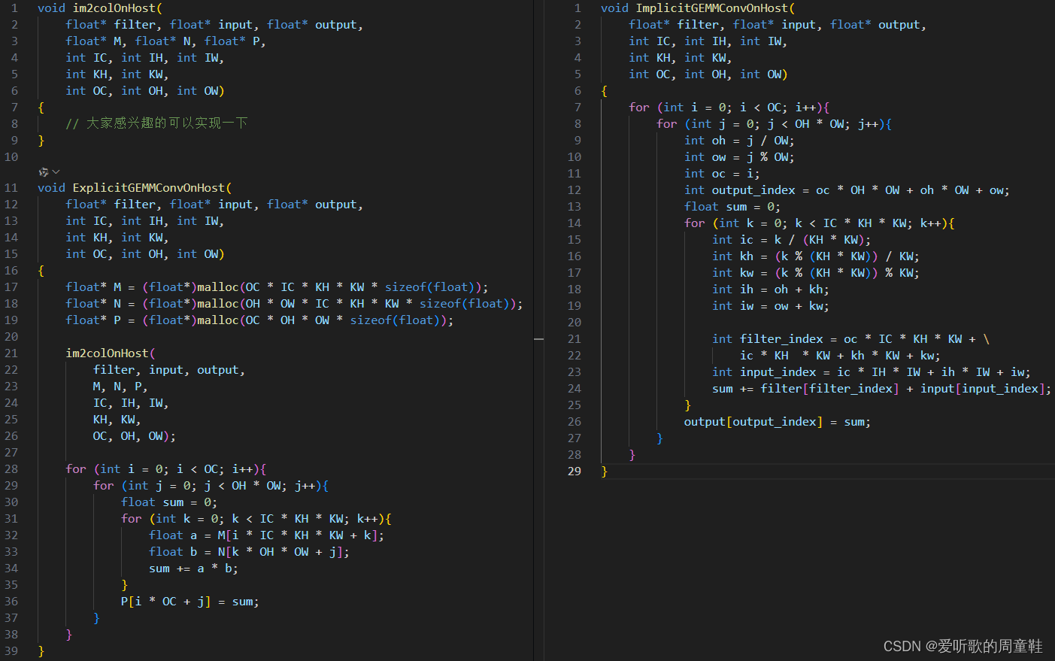Click the 'int oc = i;' line
The image size is (1055, 661).
[722, 174]
